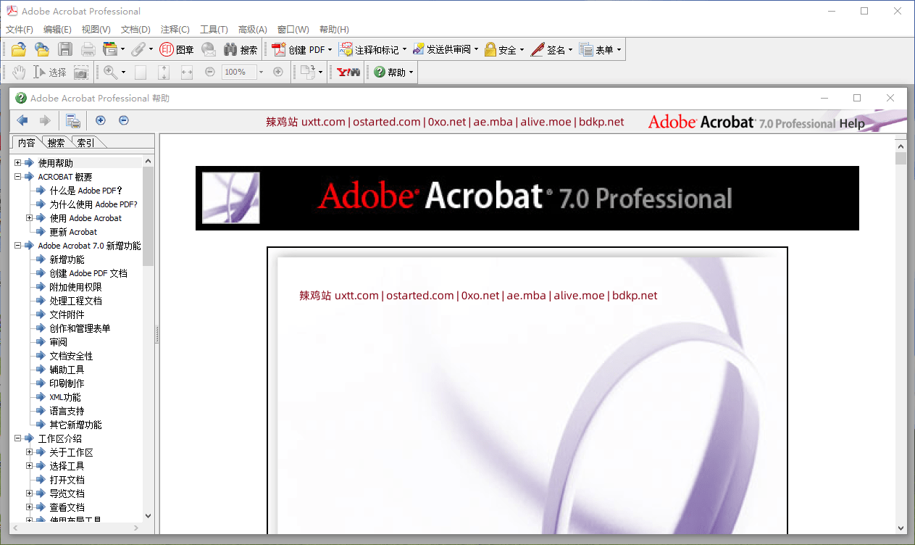Click the help content scroll-down arrow
Viewport: 915px width, 545px height.
tap(901, 528)
